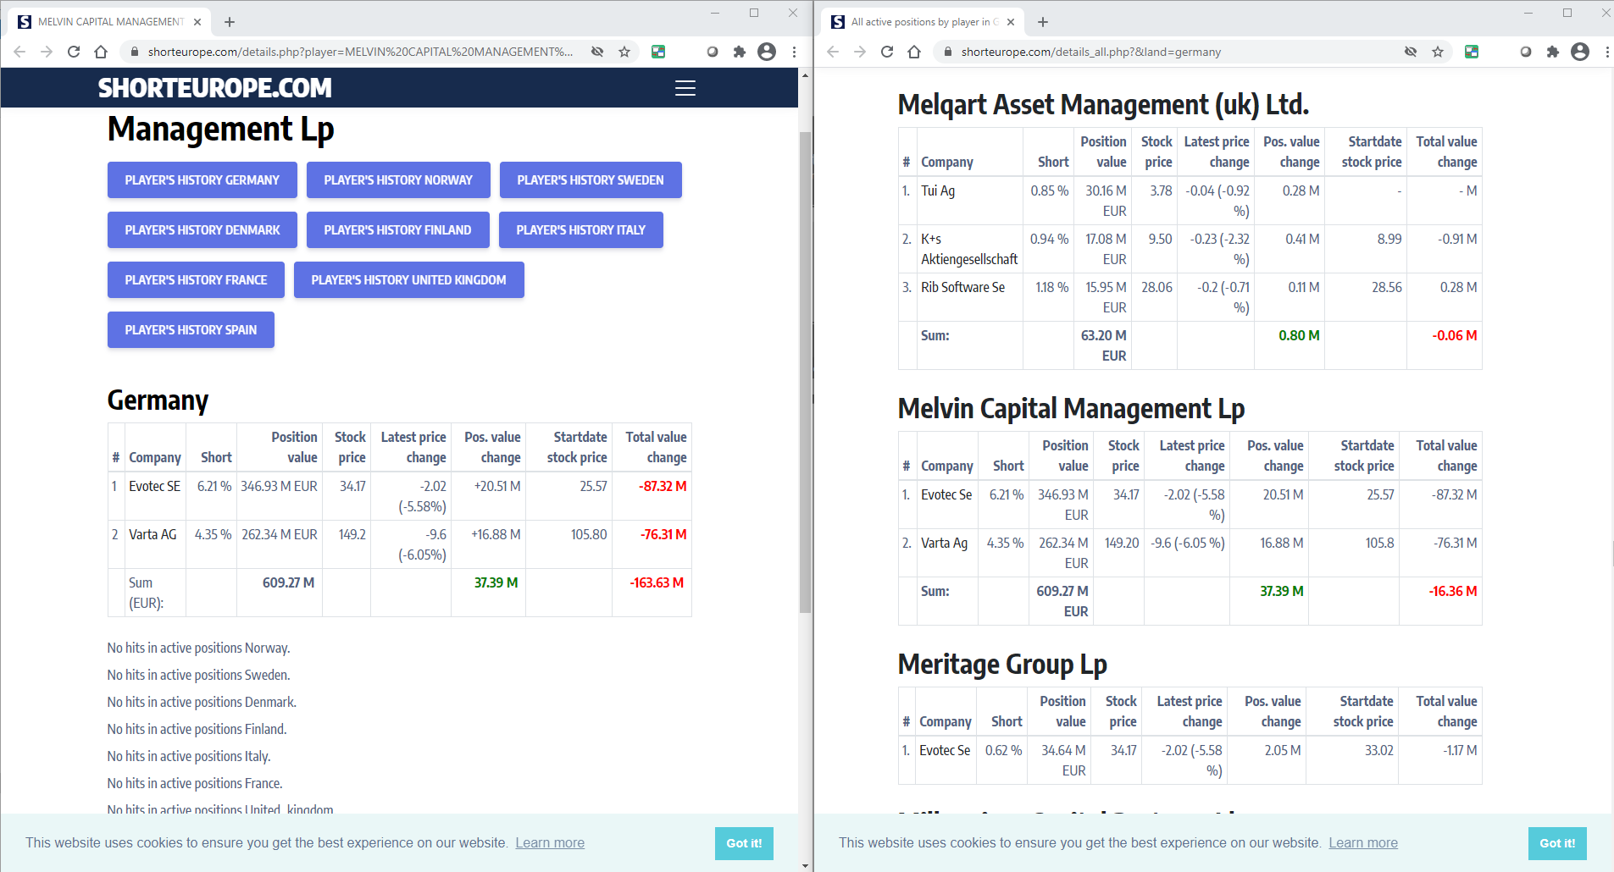1614x872 pixels.
Task: Switch to the Melvin Capital Management tab
Action: tap(108, 22)
